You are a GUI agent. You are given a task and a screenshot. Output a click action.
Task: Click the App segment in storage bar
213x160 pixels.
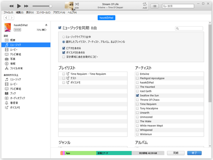tap(81, 153)
